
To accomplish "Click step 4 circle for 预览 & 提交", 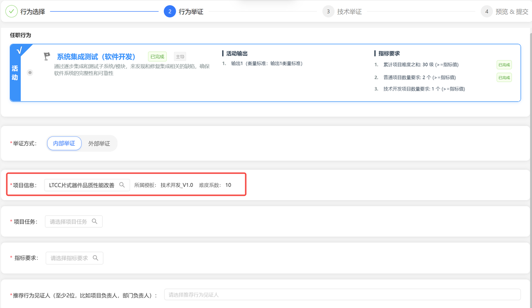I will (487, 12).
